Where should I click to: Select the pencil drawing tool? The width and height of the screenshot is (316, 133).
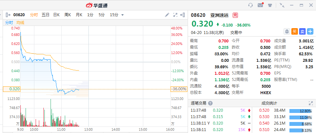(x=167, y=15)
